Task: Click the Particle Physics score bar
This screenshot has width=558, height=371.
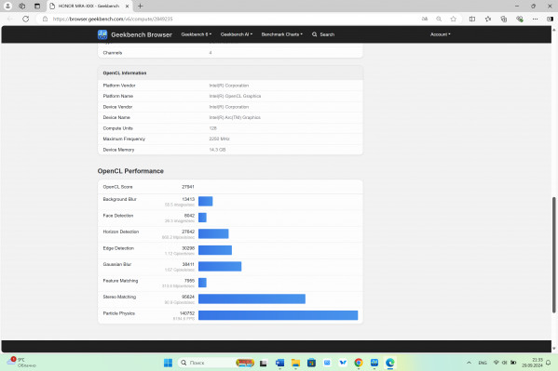Action: 278,315
